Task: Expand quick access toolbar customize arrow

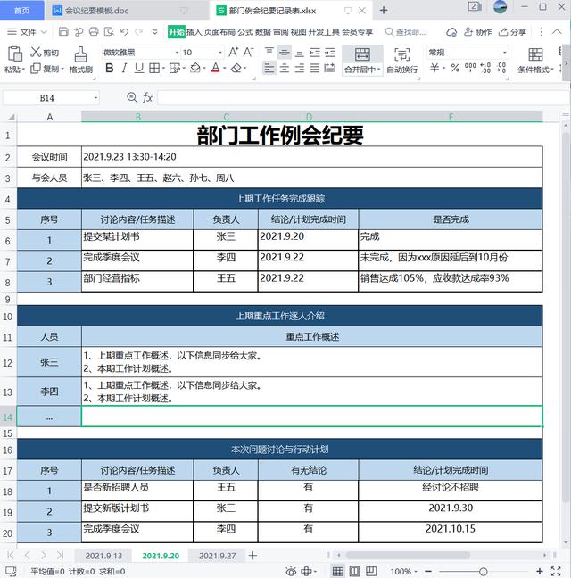Action: 155,32
